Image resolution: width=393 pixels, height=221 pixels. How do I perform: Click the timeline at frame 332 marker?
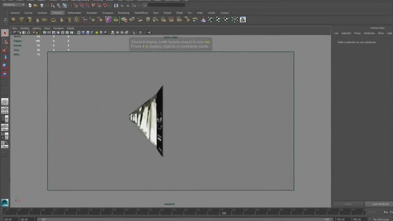(224, 213)
